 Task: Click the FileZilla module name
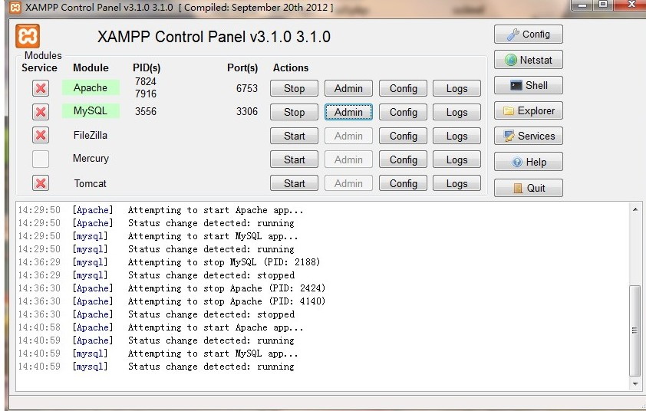tap(91, 135)
